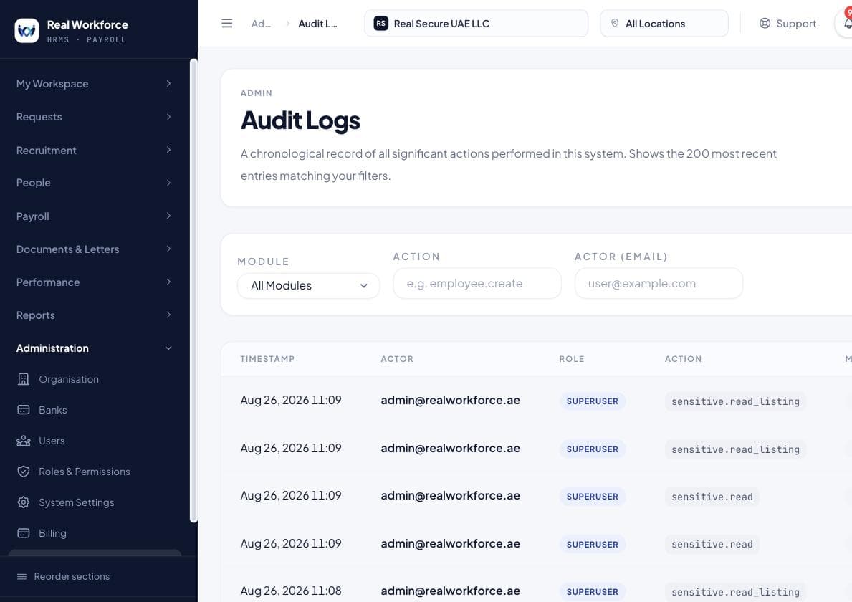Click the Real Workforce logo icon
852x602 pixels.
coord(27,30)
